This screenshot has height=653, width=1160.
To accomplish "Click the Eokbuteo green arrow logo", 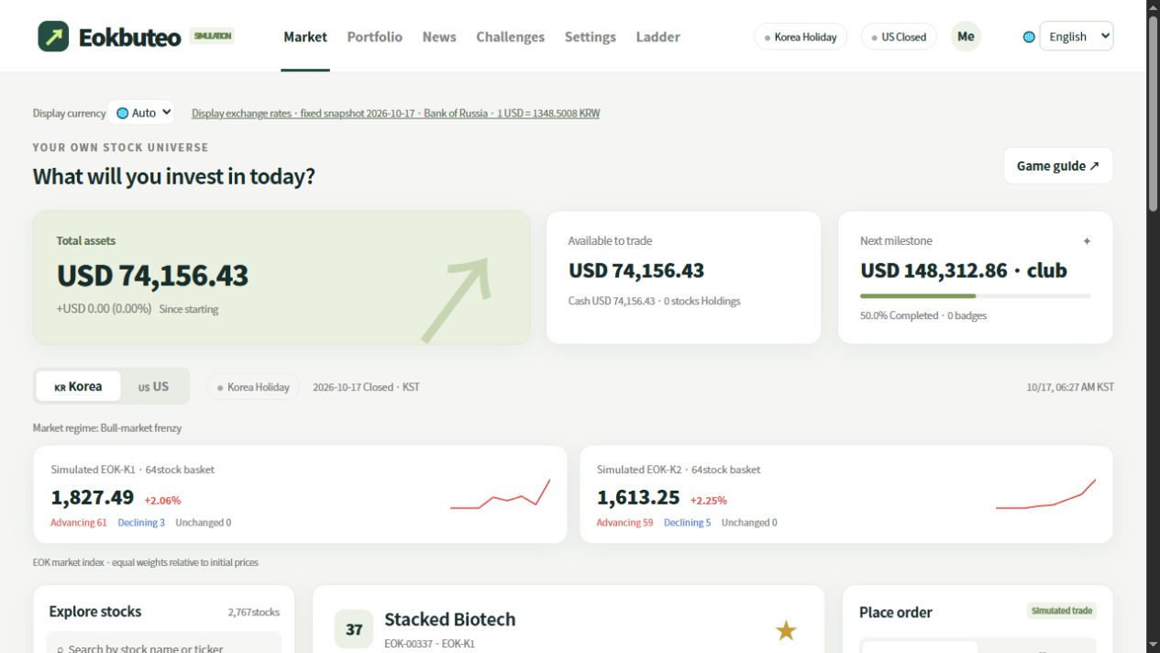I will tap(53, 37).
